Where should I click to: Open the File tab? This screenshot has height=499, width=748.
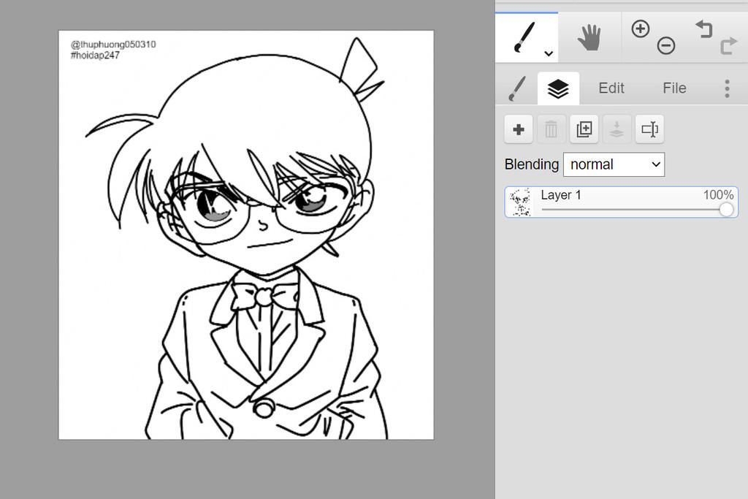674,88
